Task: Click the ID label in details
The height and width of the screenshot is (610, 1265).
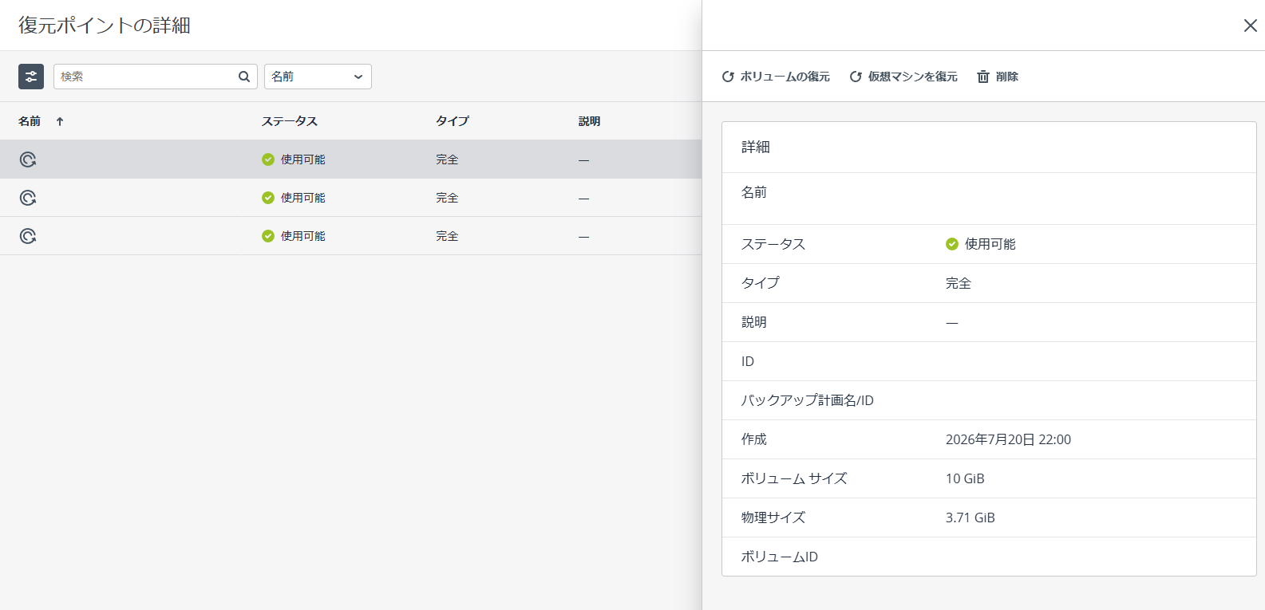Action: tap(748, 361)
